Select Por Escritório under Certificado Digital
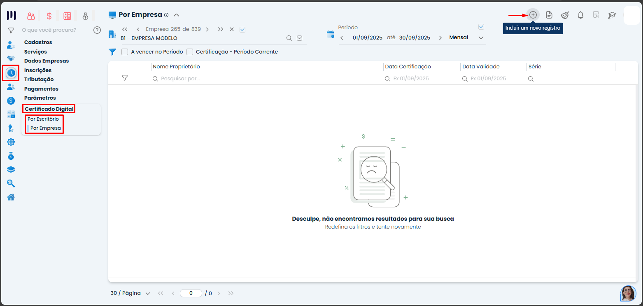The height and width of the screenshot is (306, 643). click(43, 119)
